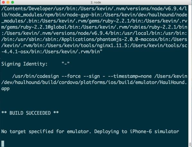This screenshot has width=192, height=147.
Task: Click the "-" signing identity value
Action: pyautogui.click(x=66, y=64)
